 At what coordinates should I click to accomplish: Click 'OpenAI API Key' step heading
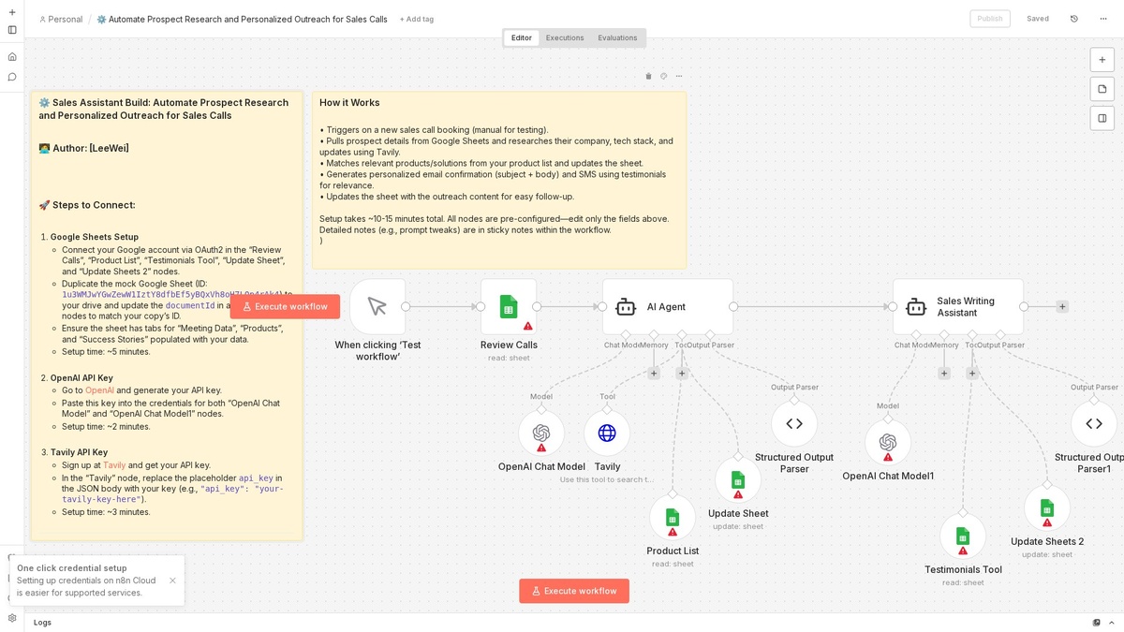pyautogui.click(x=81, y=377)
